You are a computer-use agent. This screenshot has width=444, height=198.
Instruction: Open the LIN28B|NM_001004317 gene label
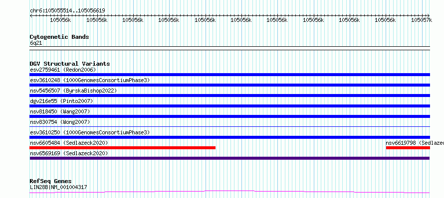[x=58, y=187]
